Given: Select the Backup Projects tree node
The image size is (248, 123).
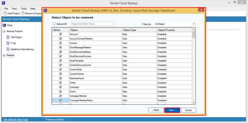Looking at the screenshot, I should tap(15, 31).
